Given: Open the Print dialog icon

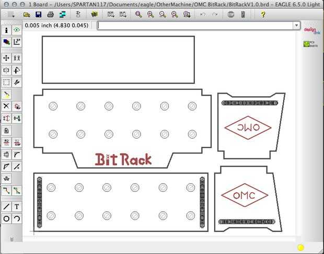Looking at the screenshot, I should 50,14.
